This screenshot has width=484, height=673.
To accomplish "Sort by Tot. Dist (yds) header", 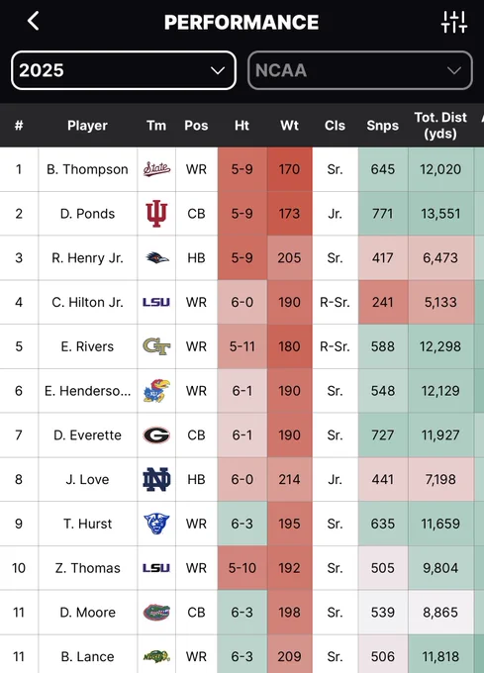I will [x=440, y=126].
